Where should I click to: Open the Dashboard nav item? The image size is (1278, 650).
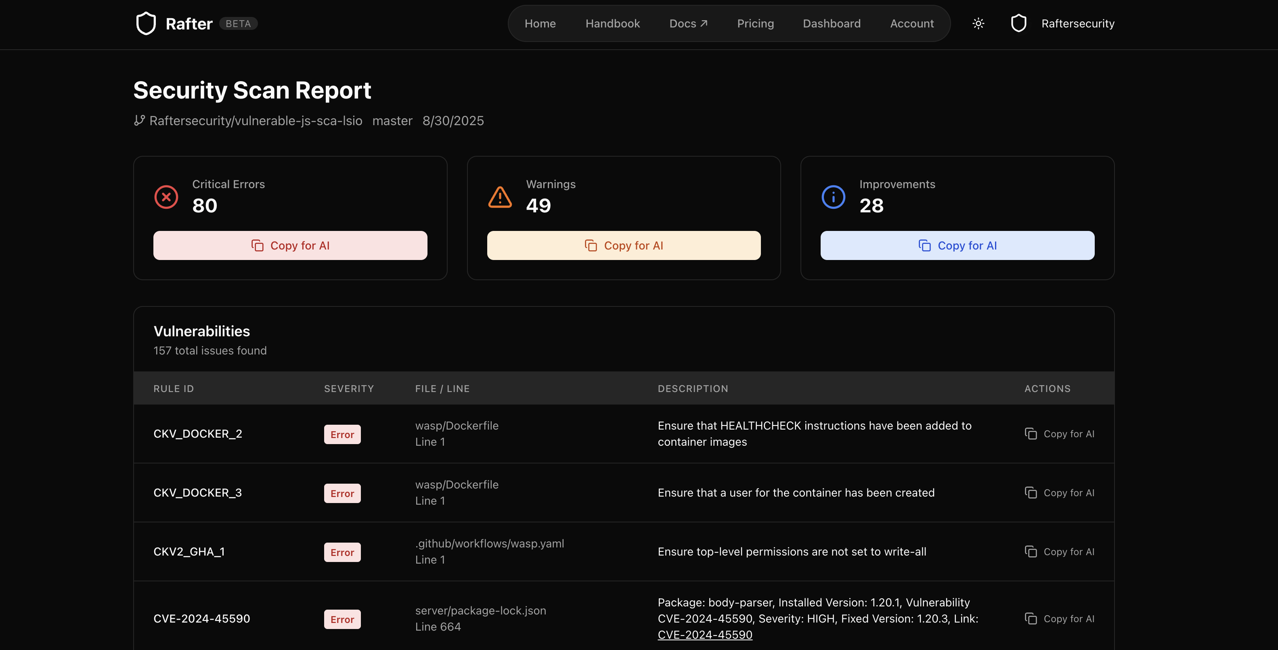832,23
